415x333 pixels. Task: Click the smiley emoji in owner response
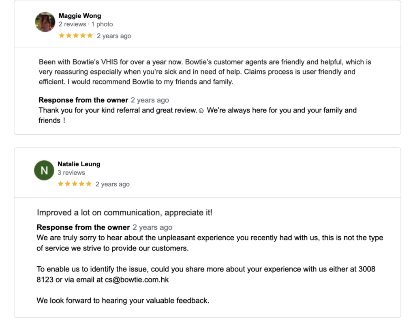click(201, 110)
